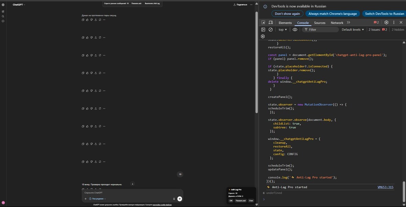Viewport: 406px width, 207px height.
Task: Click the plus attach icon in the composer
Action: click(x=86, y=199)
